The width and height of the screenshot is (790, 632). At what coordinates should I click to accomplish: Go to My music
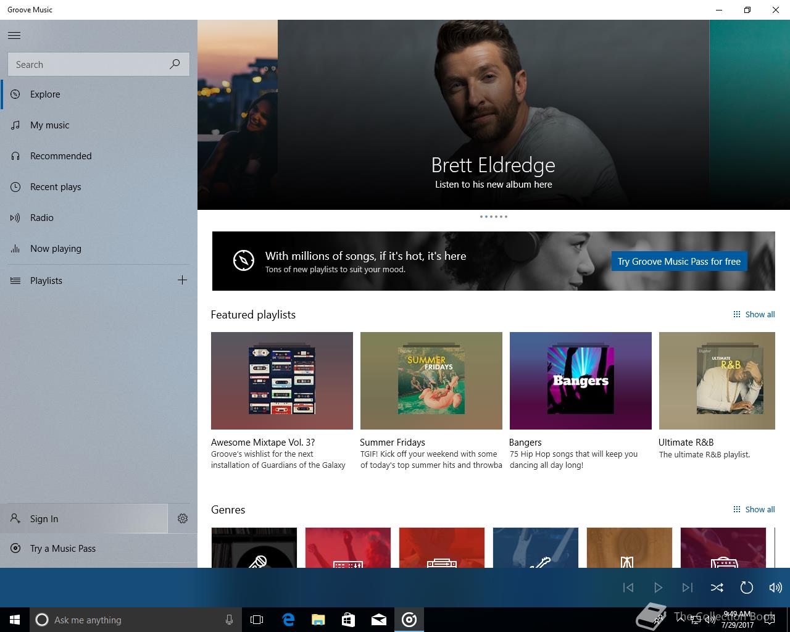[x=99, y=125]
